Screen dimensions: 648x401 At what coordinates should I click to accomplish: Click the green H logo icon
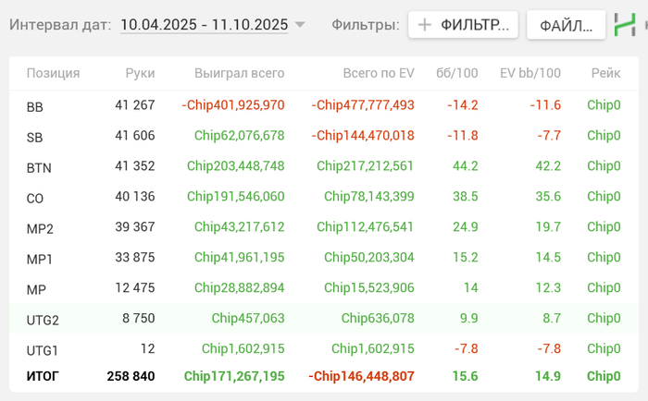tap(626, 26)
